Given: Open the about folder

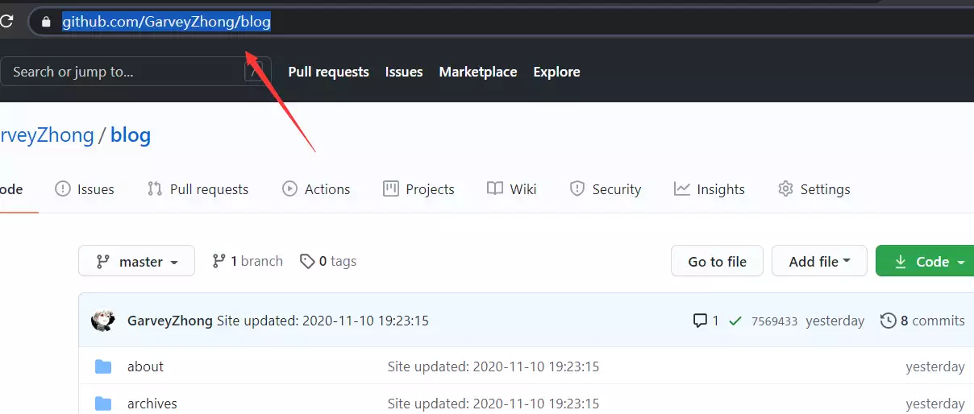Looking at the screenshot, I should (145, 366).
